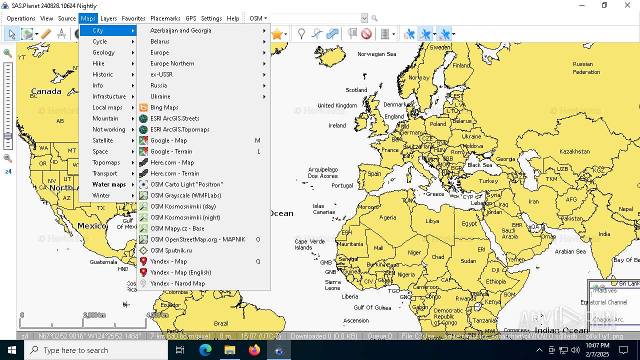Open the GPS menu
The height and width of the screenshot is (360, 640).
(x=190, y=18)
